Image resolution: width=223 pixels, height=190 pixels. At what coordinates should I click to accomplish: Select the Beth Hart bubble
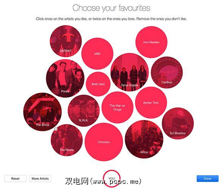click(98, 84)
